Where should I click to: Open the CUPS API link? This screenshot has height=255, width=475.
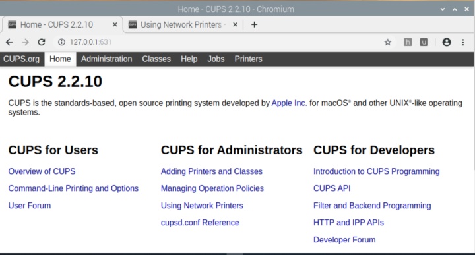332,188
